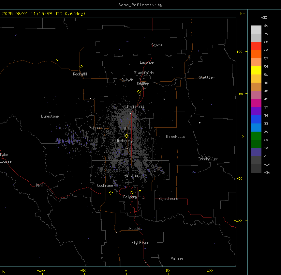Click the km unit label at bottom left
Image resolution: width=281 pixels, height=275 pixels.
5,271
